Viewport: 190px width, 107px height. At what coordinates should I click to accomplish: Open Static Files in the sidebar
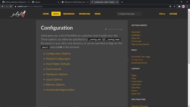point(136,94)
